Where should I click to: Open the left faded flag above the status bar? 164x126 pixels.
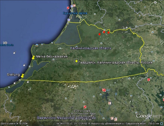point(112,118)
